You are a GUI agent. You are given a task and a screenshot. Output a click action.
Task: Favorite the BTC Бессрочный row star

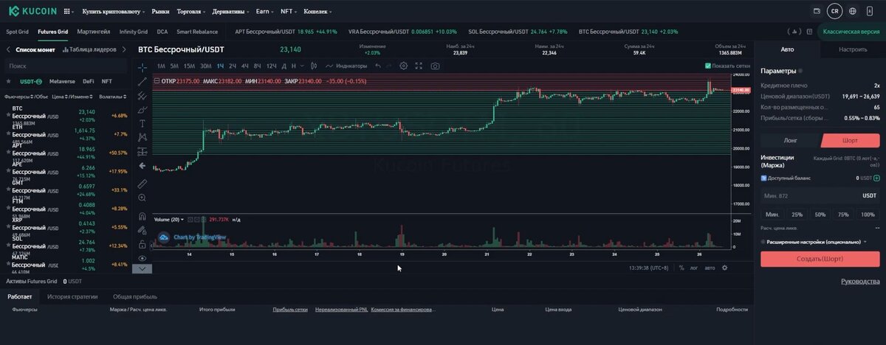tap(7, 116)
